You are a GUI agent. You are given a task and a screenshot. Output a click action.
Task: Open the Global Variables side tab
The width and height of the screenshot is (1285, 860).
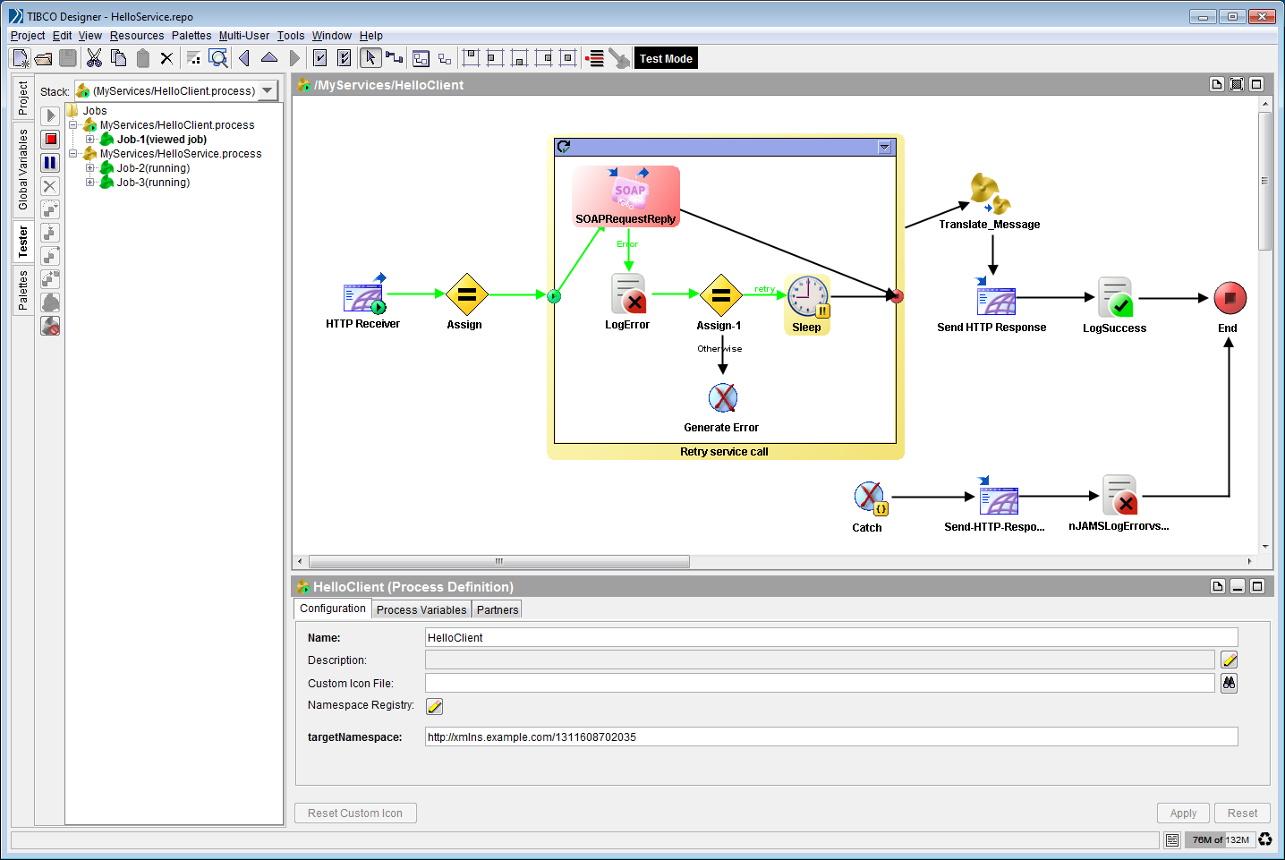point(22,169)
